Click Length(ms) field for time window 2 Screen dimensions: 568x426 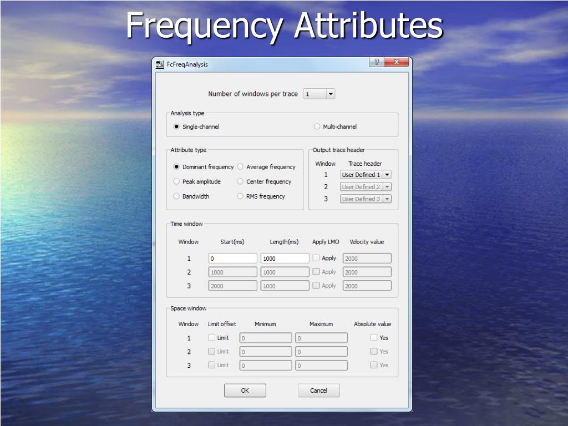coord(285,272)
